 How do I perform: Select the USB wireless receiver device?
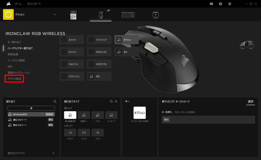click(73, 15)
